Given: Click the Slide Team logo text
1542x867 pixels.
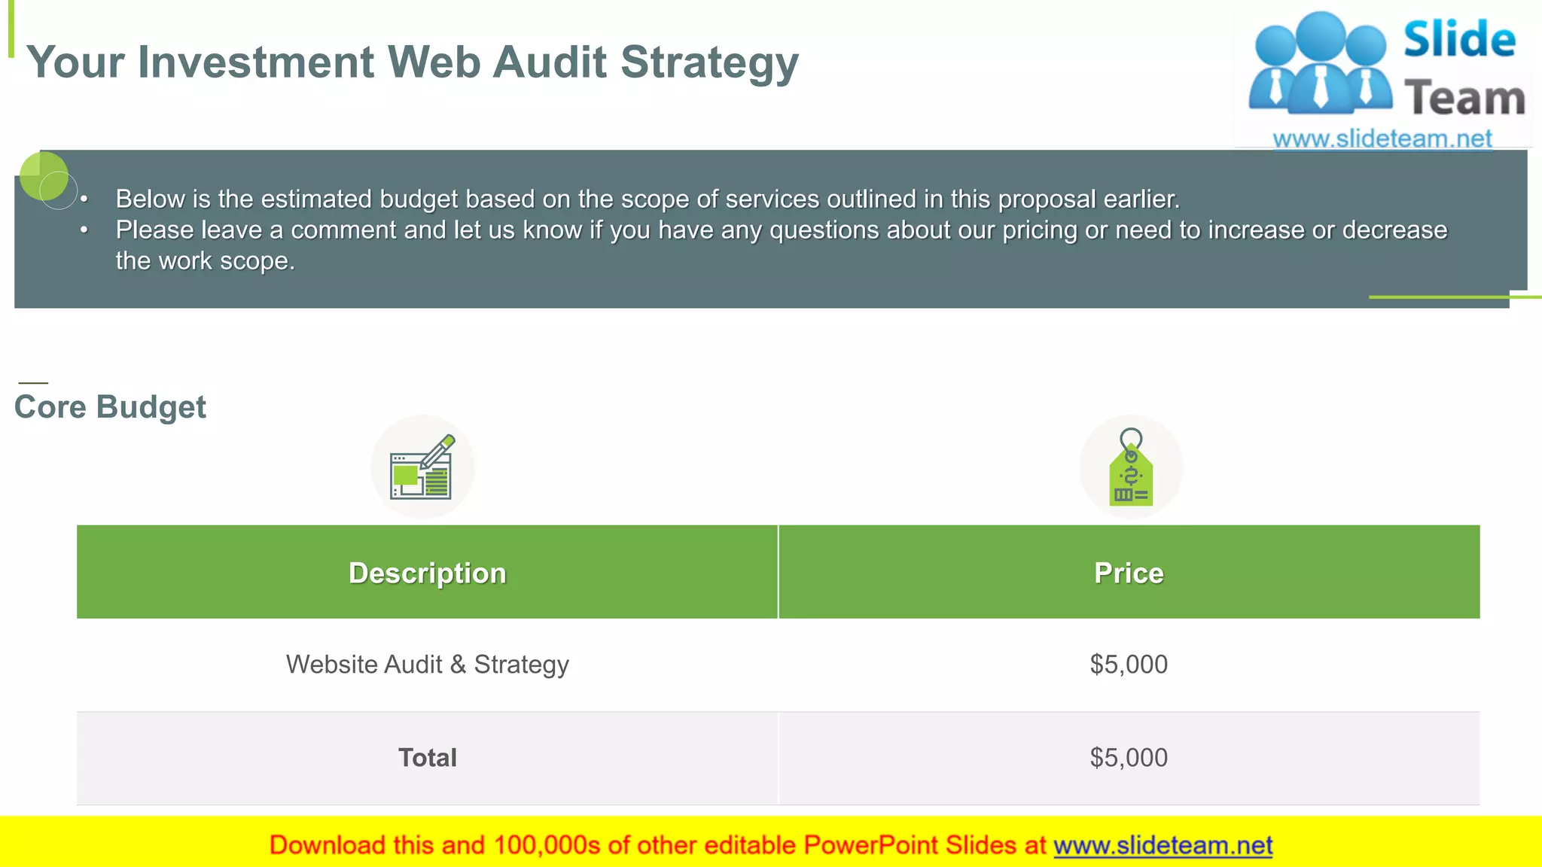Looking at the screenshot, I should 1464,68.
